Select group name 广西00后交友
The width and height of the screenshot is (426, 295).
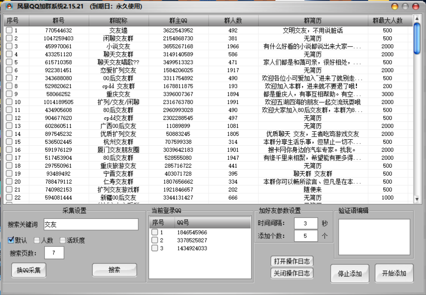(118, 126)
